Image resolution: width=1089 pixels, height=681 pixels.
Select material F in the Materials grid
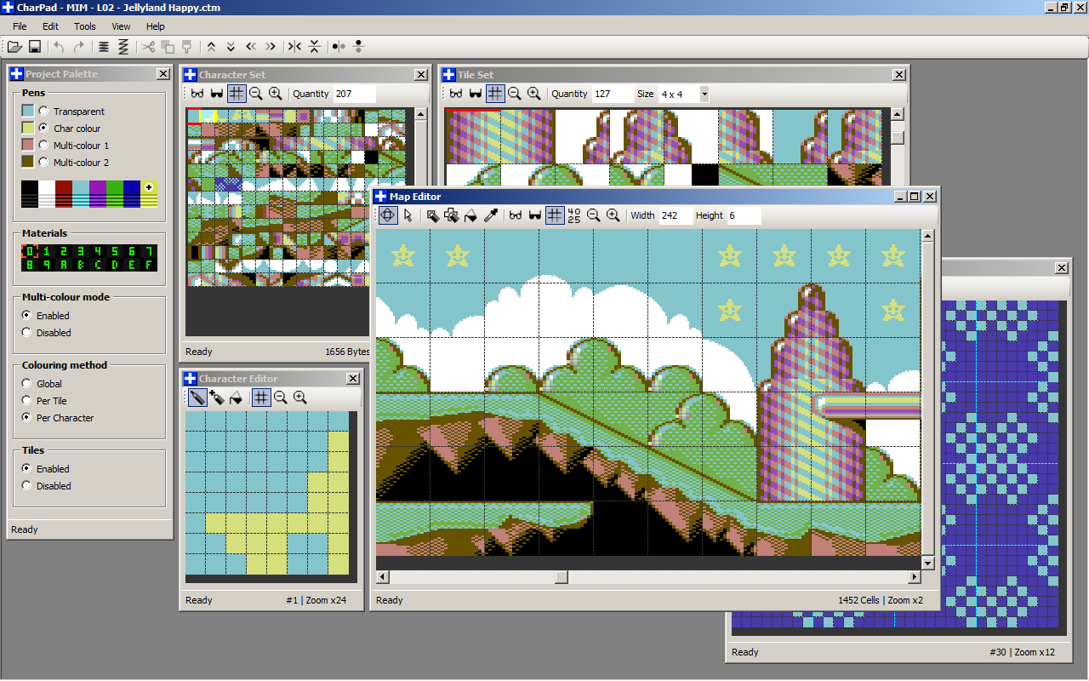tap(149, 265)
